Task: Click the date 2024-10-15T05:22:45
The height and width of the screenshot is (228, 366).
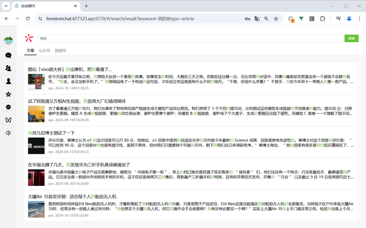Action: 72,215
